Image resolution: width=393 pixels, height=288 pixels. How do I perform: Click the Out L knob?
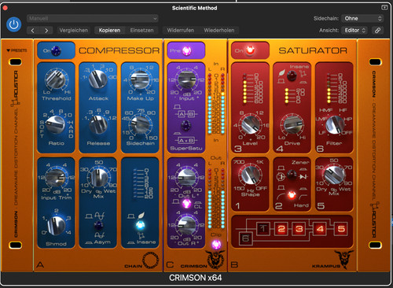[x=186, y=178]
